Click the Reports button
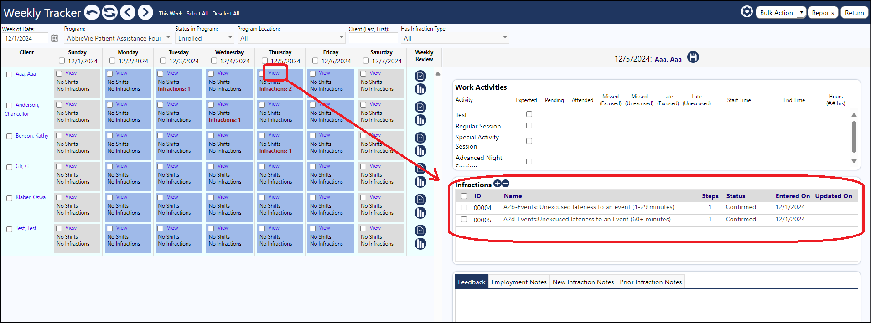This screenshot has width=871, height=323. (823, 13)
